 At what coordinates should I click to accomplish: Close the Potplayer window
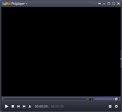[x=118, y=4]
